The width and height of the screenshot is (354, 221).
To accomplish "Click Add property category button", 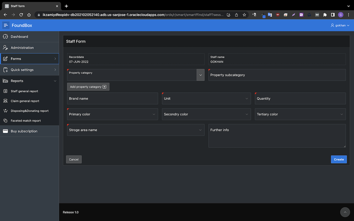I will pyautogui.click(x=88, y=87).
